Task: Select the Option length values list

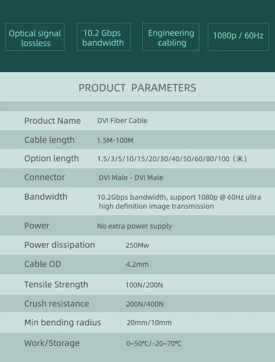Action: 172,159
